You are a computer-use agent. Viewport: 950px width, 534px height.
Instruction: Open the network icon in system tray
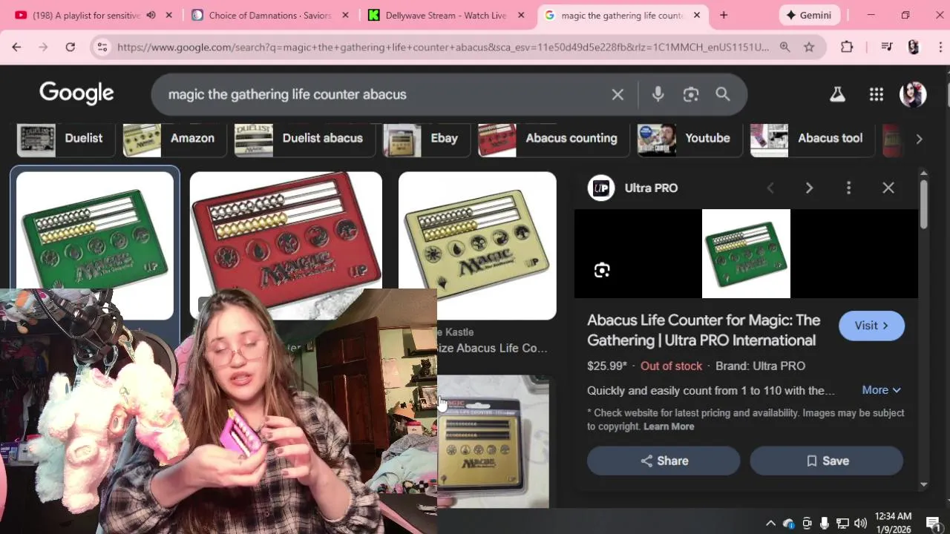click(842, 523)
